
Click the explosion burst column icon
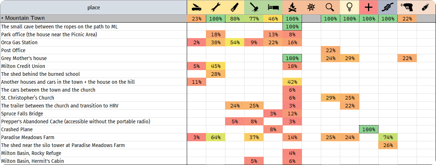311,7
